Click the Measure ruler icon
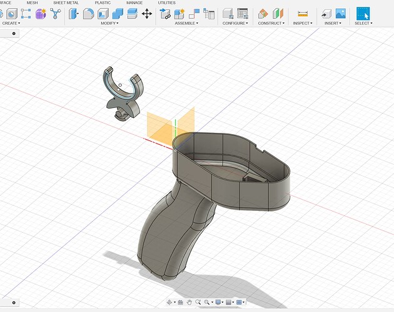The width and height of the screenshot is (394, 312). click(x=303, y=13)
